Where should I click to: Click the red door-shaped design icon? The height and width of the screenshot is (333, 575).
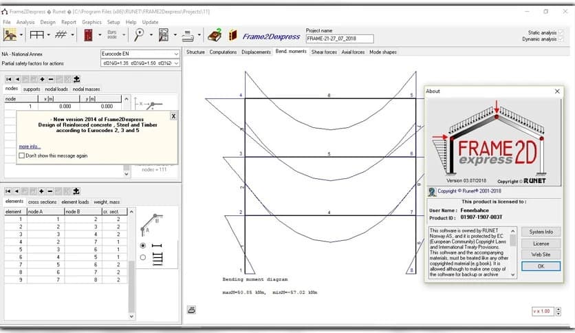tap(88, 35)
